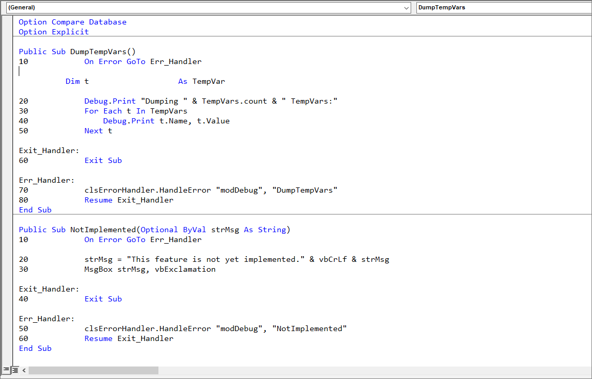Screen dimensions: 592x379
Task: Click 'Exit Sub' on line 60
Action: click(103, 161)
